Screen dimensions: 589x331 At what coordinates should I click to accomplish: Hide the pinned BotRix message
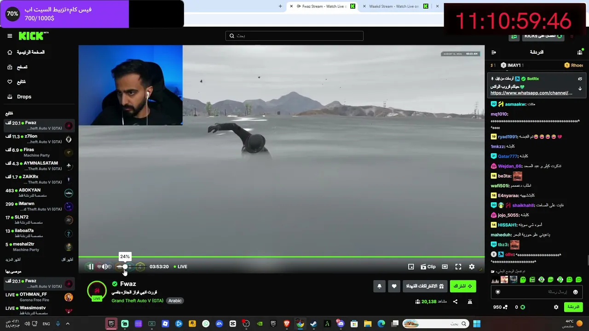tap(580, 79)
